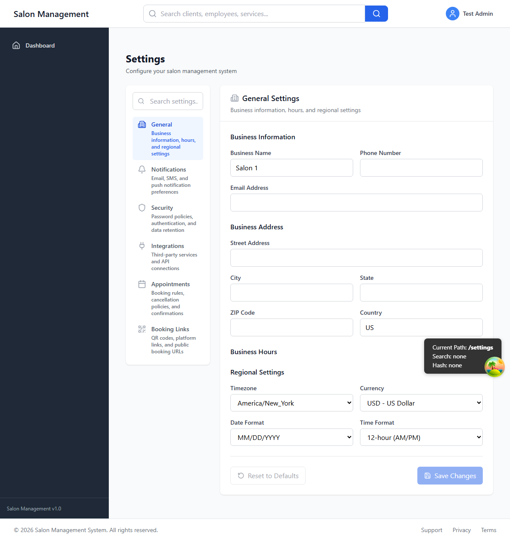Focus the Business Name input field
This screenshot has width=510, height=541.
(292, 168)
